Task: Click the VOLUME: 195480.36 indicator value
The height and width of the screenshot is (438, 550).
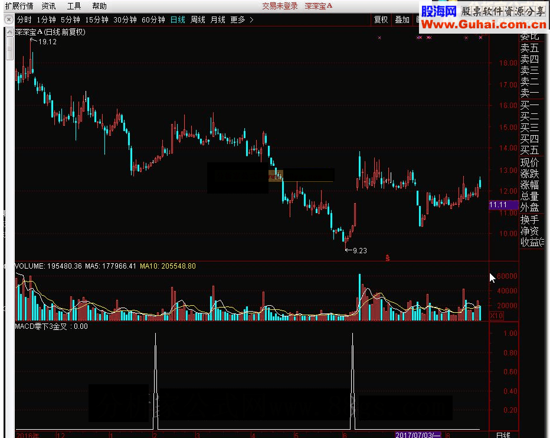Action: [48, 266]
